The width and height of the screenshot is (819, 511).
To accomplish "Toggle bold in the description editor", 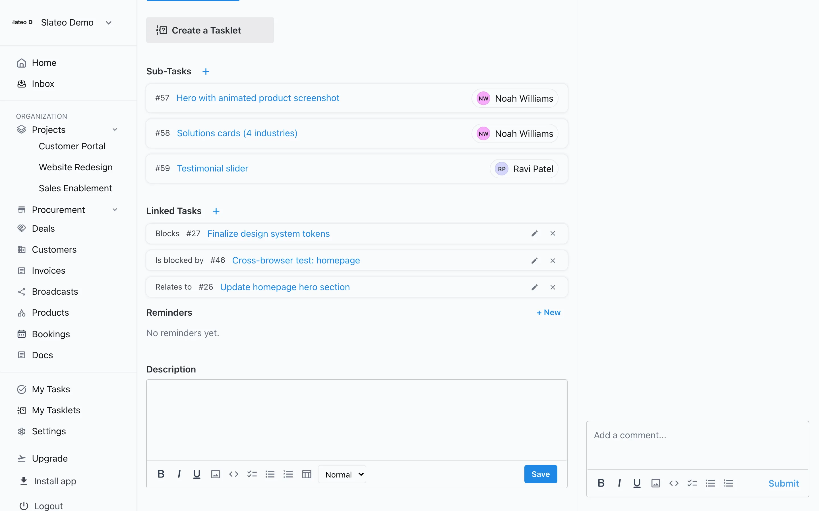I will tap(161, 474).
